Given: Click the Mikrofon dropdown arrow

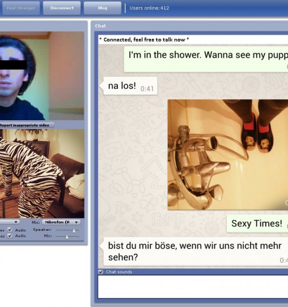Looking at the screenshot, I should pos(76,222).
